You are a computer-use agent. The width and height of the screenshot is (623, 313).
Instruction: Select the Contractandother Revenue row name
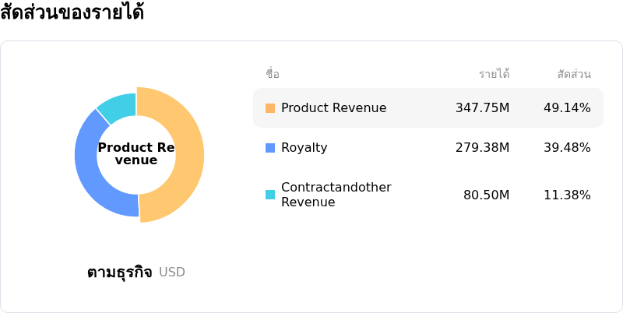336,195
